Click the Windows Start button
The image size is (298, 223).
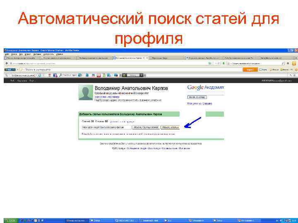[x=11, y=221]
